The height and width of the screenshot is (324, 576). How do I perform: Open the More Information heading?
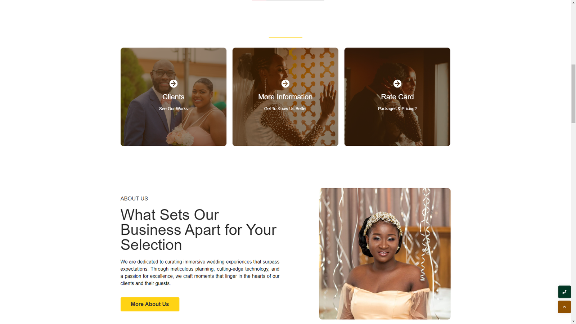285,97
